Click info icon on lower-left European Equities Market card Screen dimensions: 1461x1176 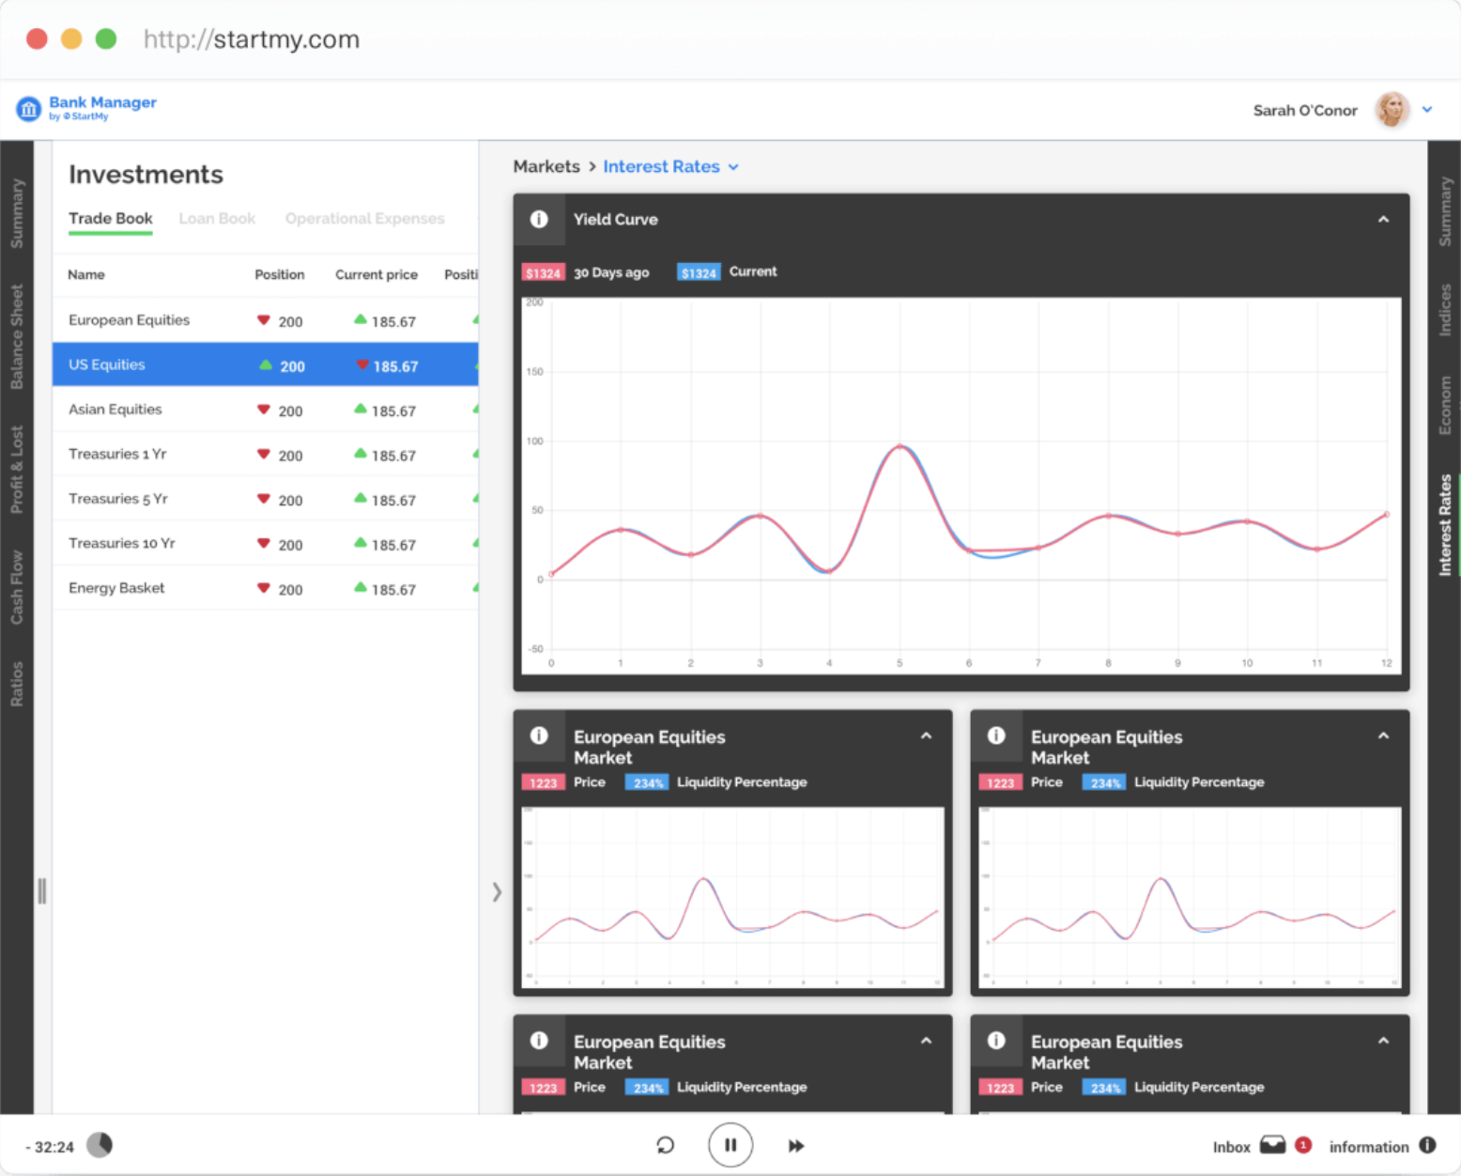pos(539,1040)
